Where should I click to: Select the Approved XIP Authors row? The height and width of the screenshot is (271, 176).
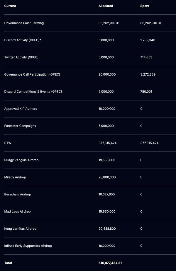pos(90,109)
